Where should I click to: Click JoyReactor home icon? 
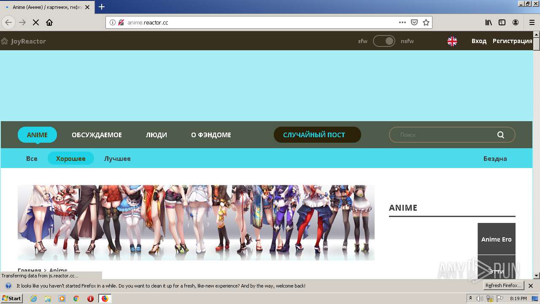pyautogui.click(x=5, y=41)
